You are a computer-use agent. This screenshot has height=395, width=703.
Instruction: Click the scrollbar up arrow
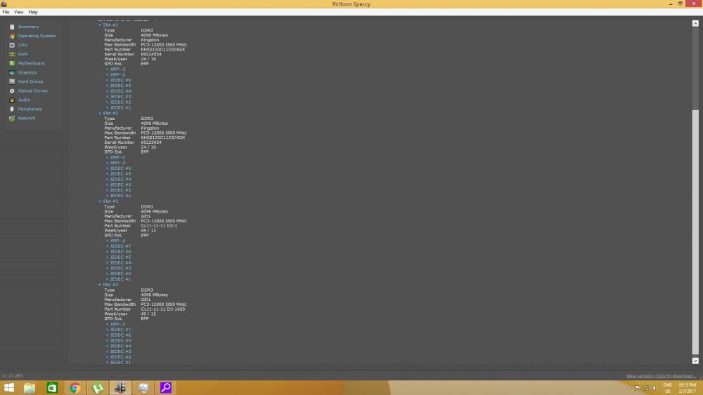pyautogui.click(x=695, y=23)
